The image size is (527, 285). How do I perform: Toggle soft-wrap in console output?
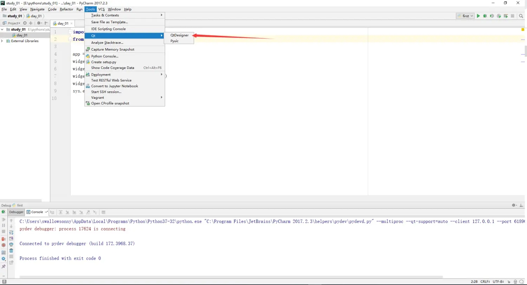point(11,233)
